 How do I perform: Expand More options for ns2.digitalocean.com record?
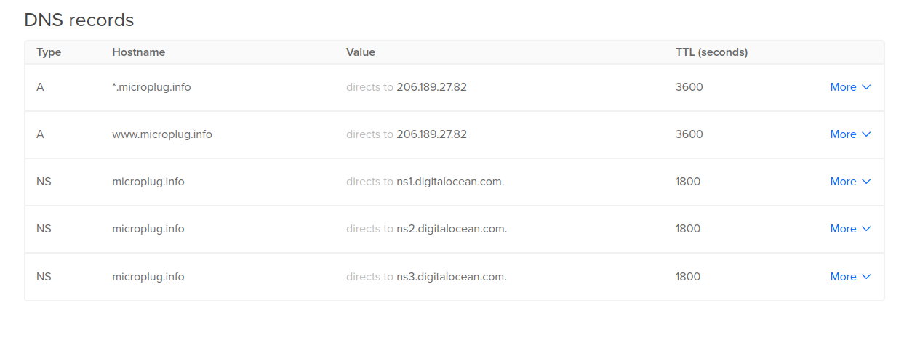click(849, 229)
